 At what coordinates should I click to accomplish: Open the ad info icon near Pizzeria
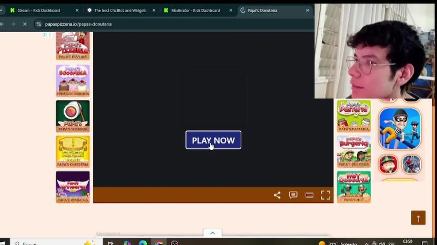coord(45,35)
